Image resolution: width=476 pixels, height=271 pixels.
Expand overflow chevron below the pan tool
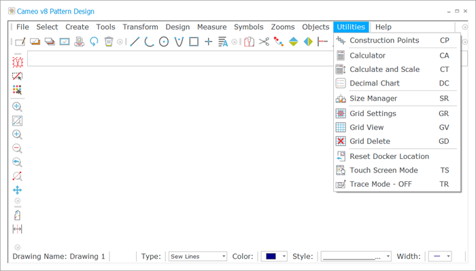tap(18, 200)
